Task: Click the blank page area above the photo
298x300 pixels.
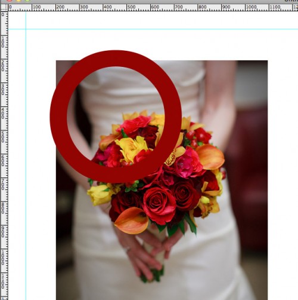Action: pyautogui.click(x=151, y=45)
